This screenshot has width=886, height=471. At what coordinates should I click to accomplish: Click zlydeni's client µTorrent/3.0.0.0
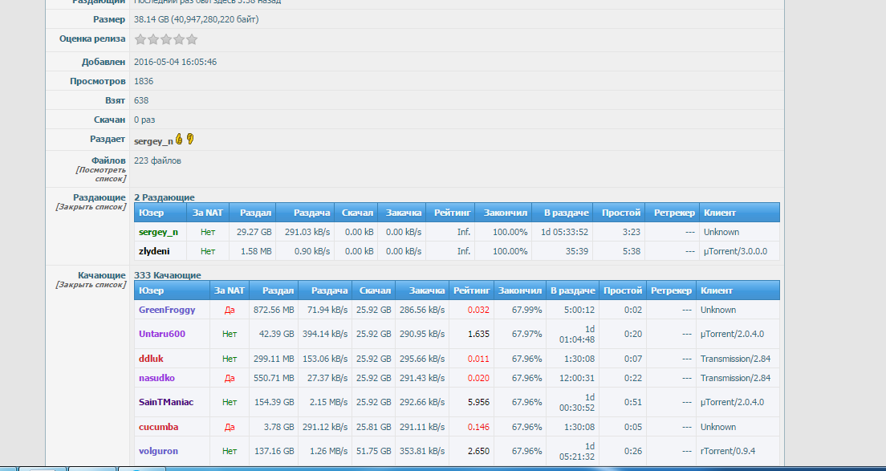click(734, 251)
